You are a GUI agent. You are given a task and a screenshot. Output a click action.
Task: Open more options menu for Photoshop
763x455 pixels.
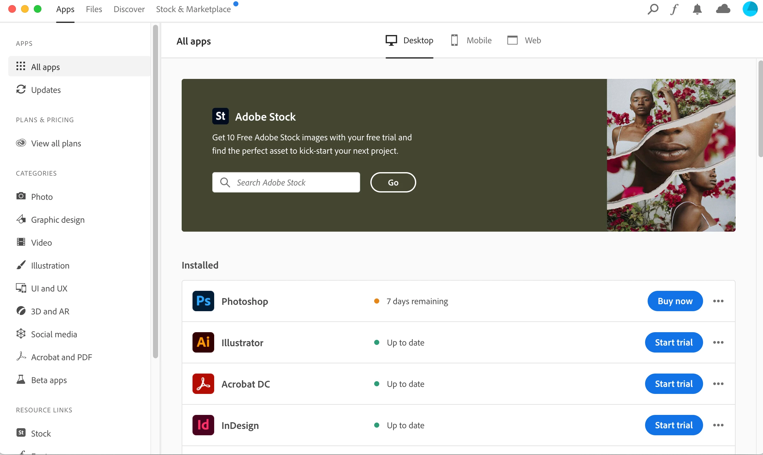[x=718, y=301]
